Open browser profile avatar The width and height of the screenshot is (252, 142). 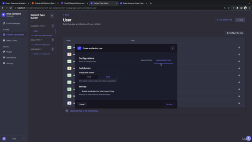coord(245,8)
